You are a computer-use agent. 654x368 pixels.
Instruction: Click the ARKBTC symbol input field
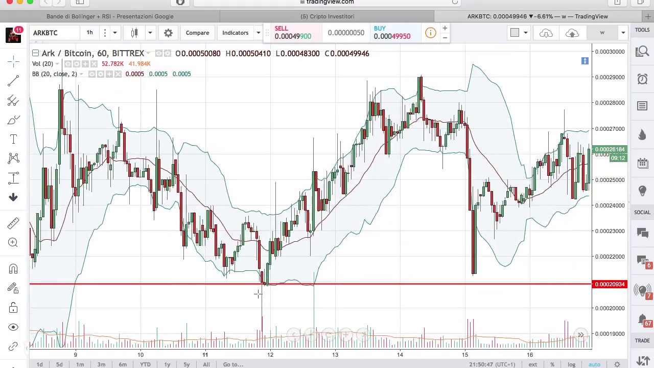53,33
